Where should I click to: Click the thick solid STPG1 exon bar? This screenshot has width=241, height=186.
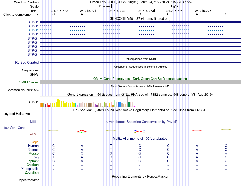(140, 22)
